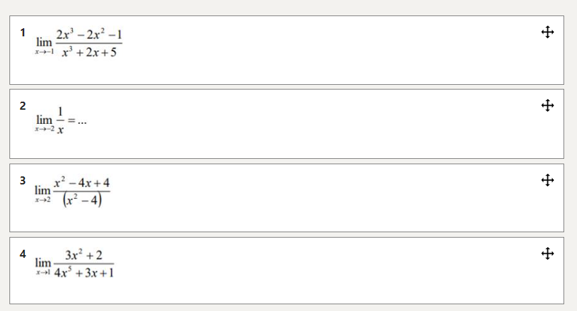This screenshot has width=577, height=311.
Task: Select the (x² − 4) denominator
Action: 82,201
